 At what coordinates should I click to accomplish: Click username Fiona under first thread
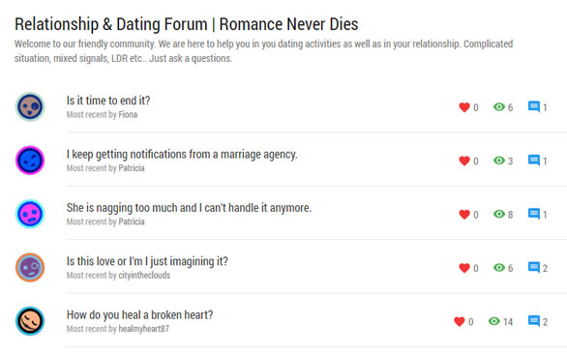tap(128, 115)
